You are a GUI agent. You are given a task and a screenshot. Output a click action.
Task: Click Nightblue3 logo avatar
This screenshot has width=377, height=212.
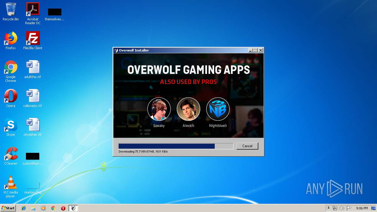click(x=218, y=109)
